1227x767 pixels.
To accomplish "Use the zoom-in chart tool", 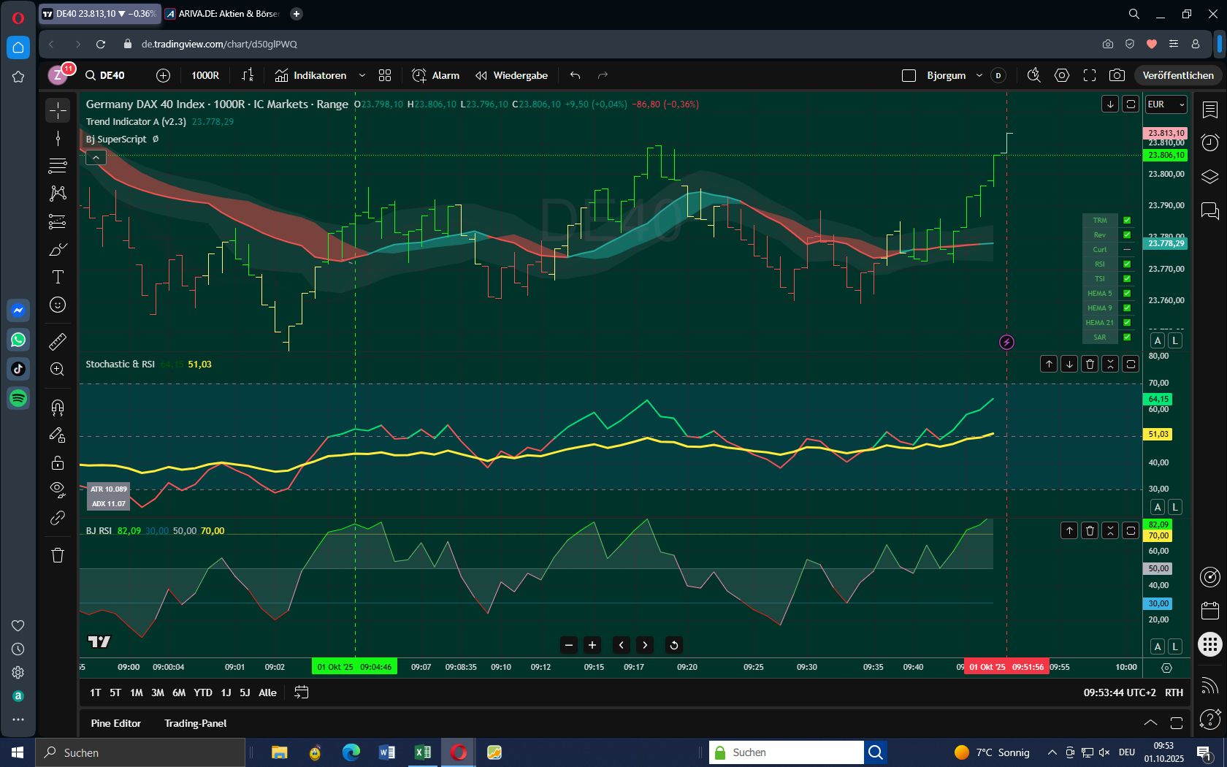I will point(57,369).
